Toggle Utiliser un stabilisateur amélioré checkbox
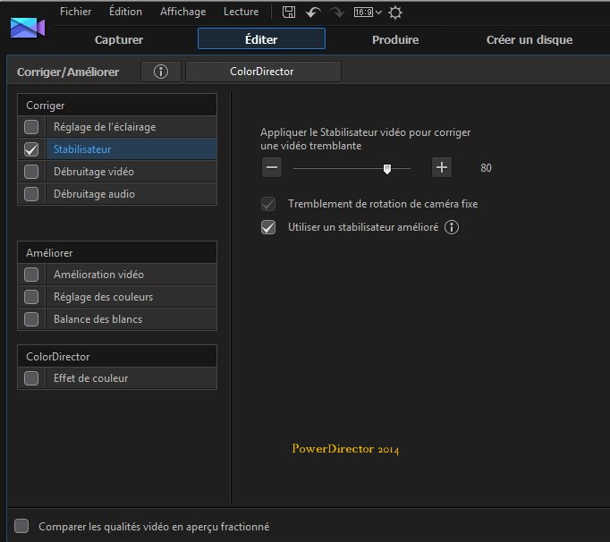This screenshot has height=542, width=610. click(x=268, y=227)
